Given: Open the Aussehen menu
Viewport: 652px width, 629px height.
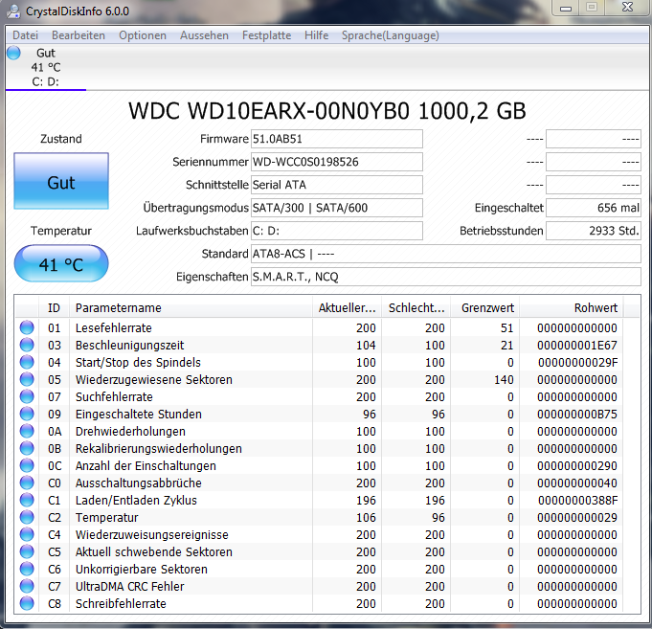Looking at the screenshot, I should 204,35.
